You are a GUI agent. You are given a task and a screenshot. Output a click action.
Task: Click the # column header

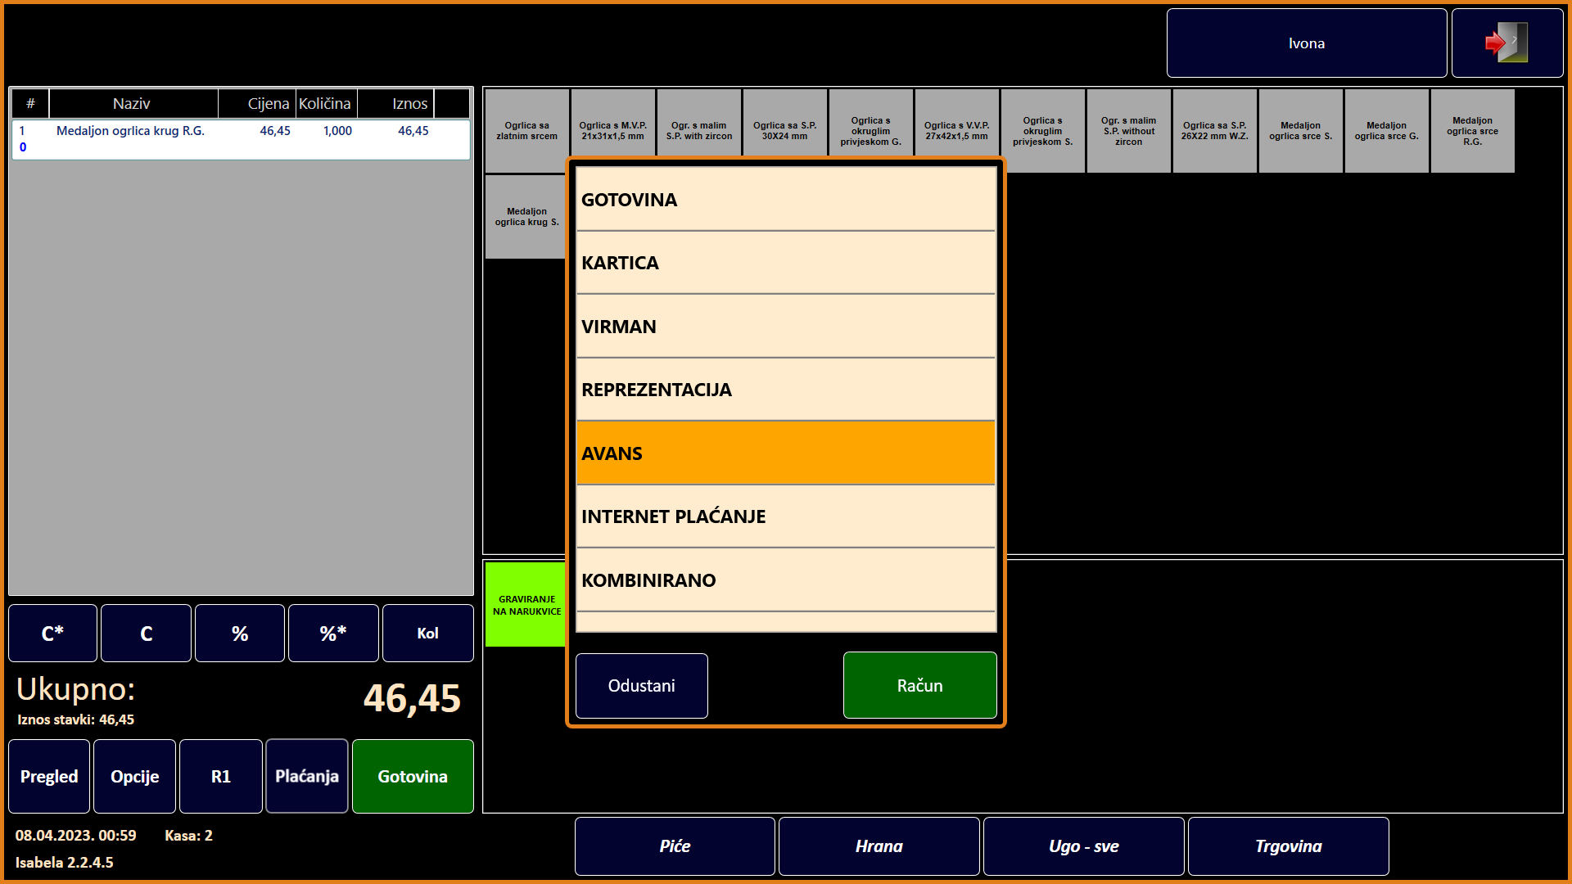click(30, 104)
